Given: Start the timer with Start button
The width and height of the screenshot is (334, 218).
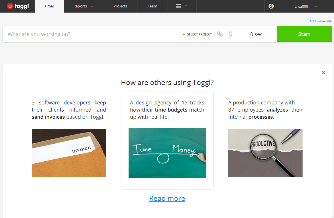Looking at the screenshot, I should point(304,34).
